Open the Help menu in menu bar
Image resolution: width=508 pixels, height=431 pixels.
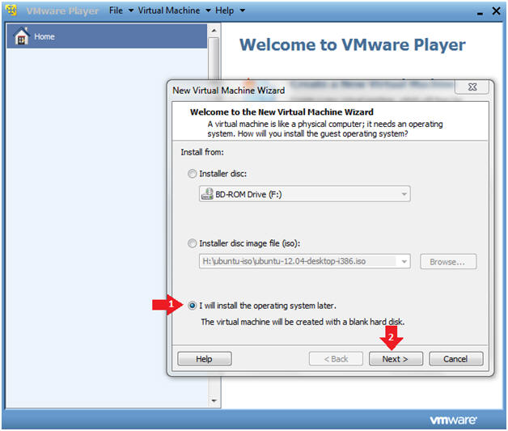click(230, 11)
